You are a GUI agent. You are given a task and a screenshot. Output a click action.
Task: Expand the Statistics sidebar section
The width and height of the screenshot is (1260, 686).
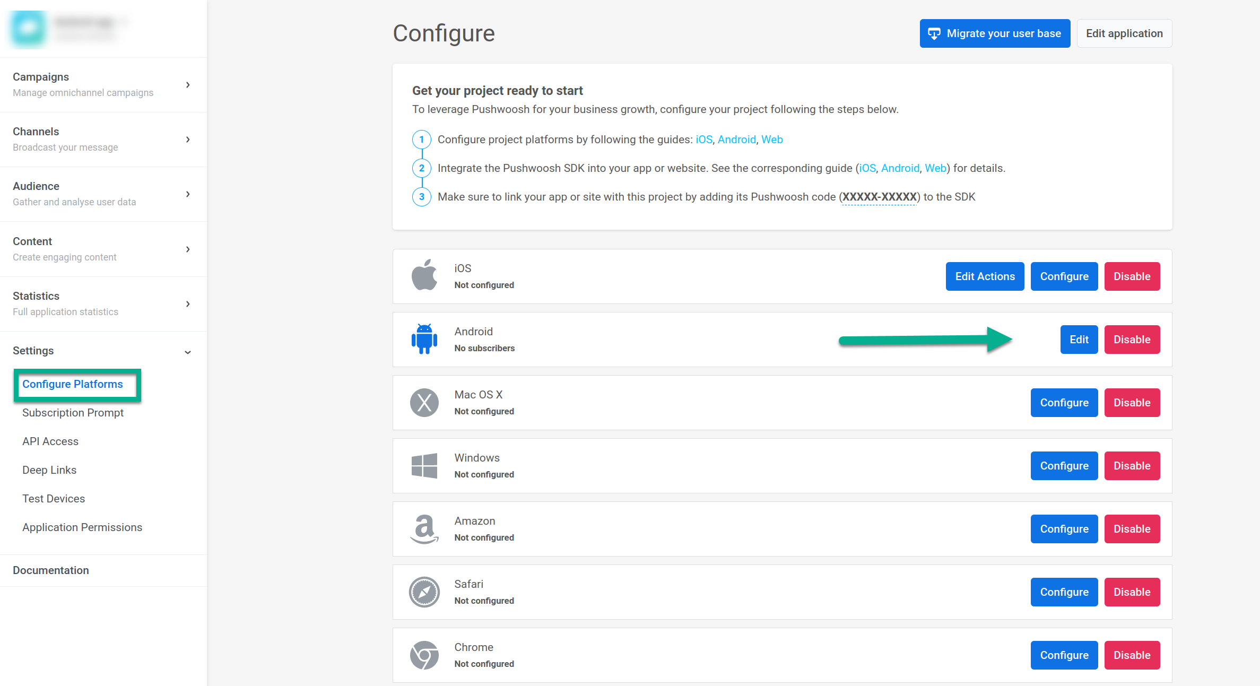(x=188, y=304)
